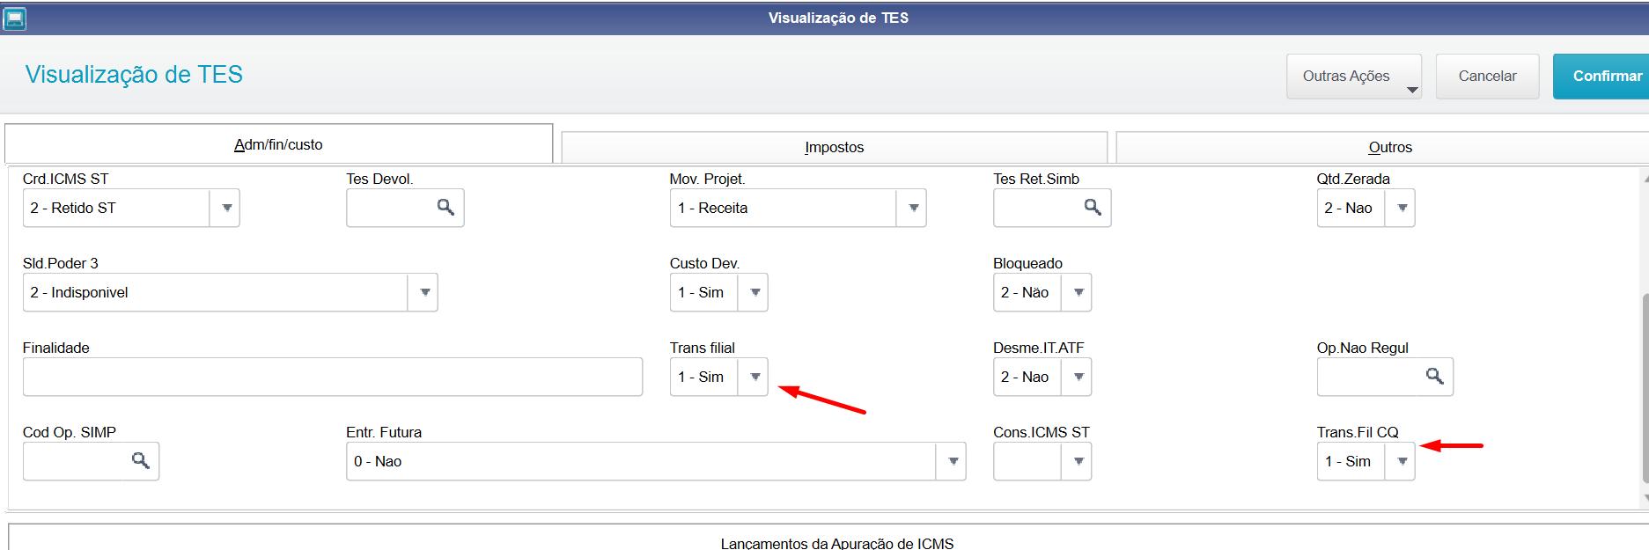Click the 'Cons.ICMS ST' field label

click(1042, 432)
